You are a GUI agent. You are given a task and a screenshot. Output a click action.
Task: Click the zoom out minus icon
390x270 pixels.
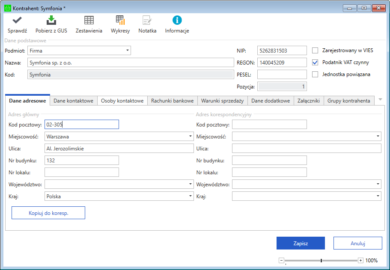click(281, 260)
